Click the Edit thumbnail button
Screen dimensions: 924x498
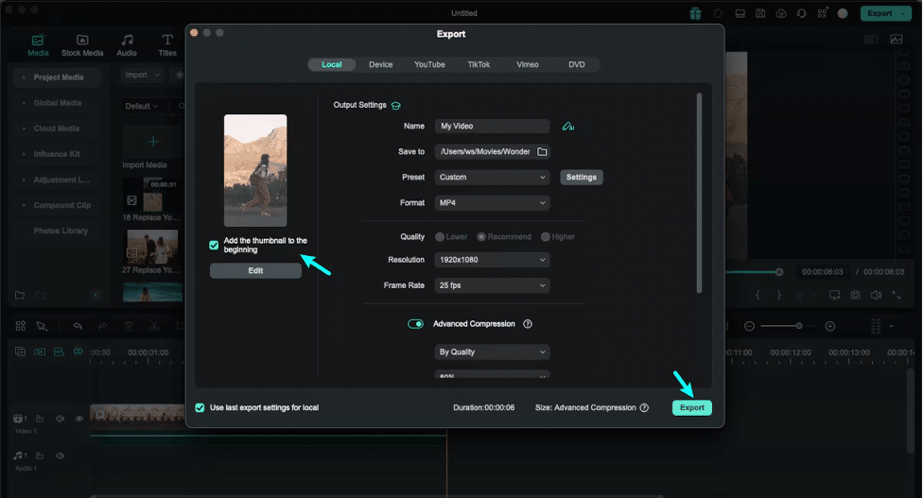coord(255,271)
